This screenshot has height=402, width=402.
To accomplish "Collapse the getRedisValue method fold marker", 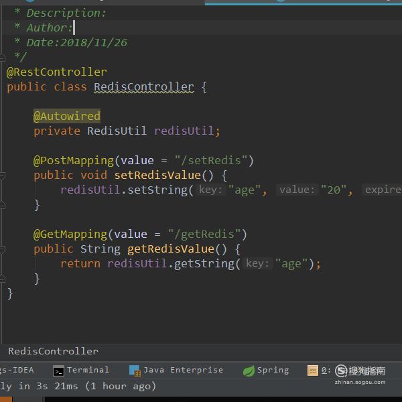I will coord(2,249).
